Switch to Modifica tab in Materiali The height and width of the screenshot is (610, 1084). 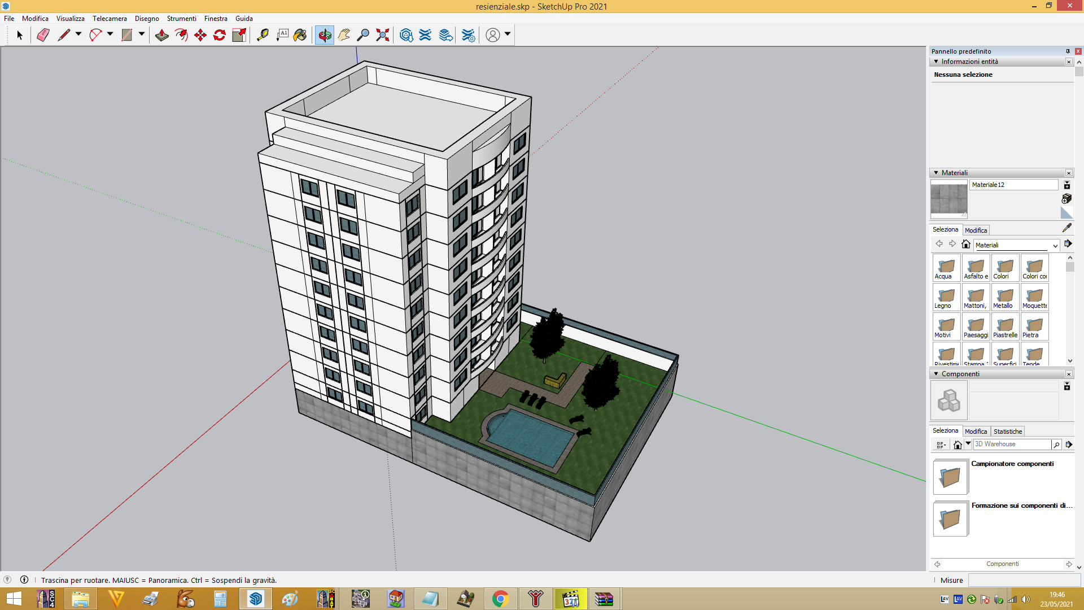click(976, 230)
